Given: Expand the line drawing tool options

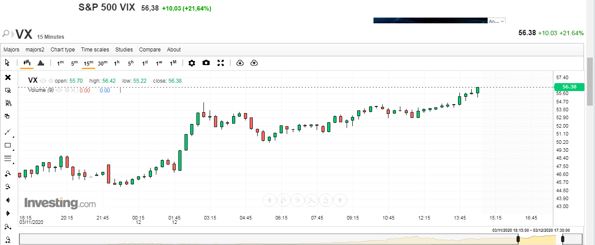Looking at the screenshot, I should [13, 136].
